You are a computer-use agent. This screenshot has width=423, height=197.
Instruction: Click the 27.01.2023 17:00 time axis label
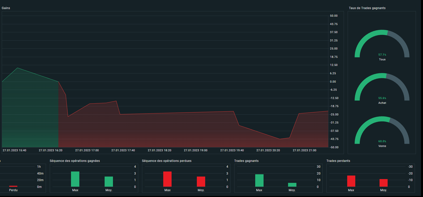87,150
